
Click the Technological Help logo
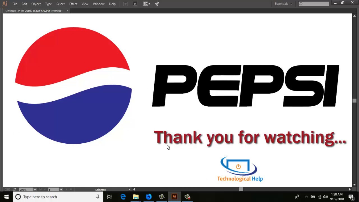[x=240, y=169]
